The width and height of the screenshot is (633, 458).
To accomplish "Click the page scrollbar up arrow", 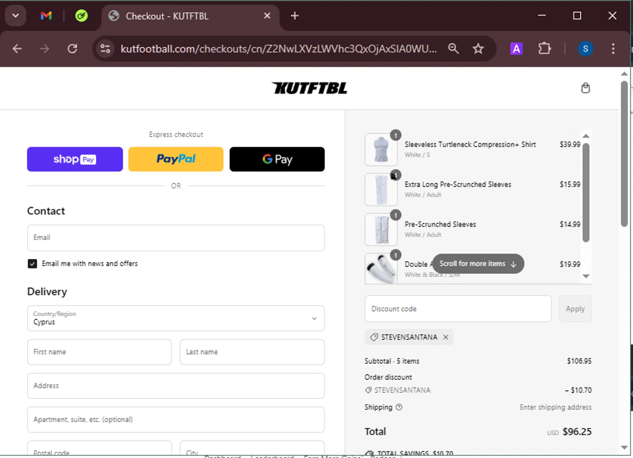I will tap(625, 74).
